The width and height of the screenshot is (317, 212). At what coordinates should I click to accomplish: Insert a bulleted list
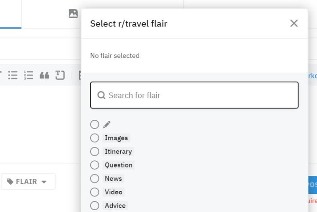pos(13,75)
